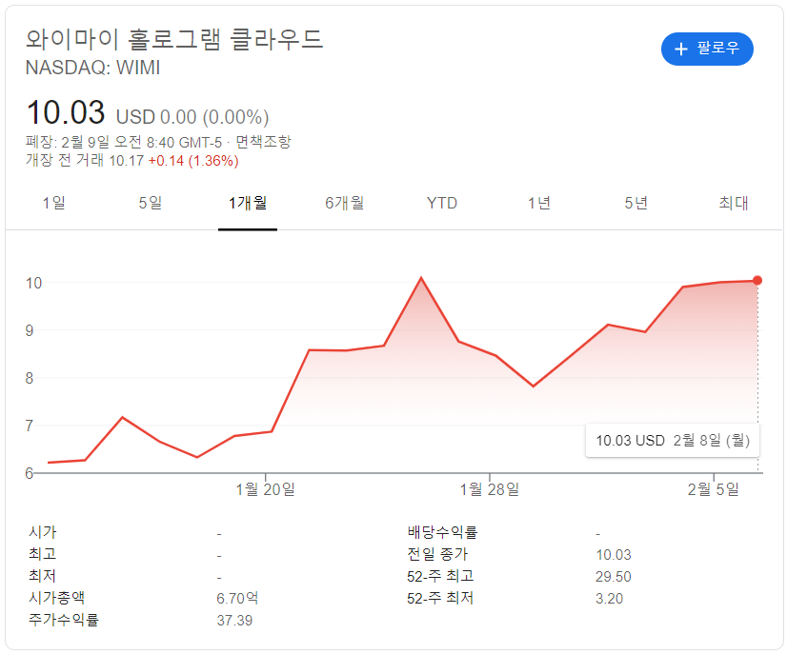Switch to the YTD tab
787x654 pixels.
click(442, 203)
